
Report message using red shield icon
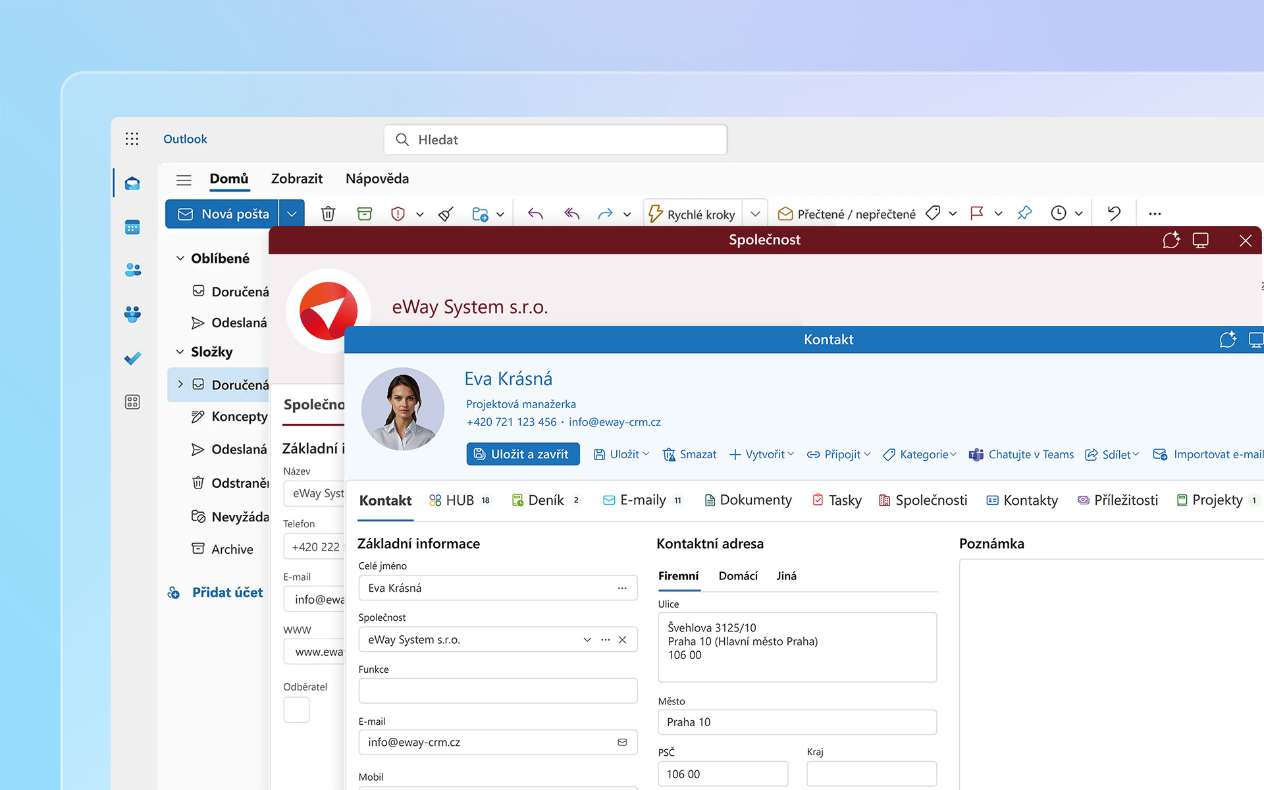tap(398, 214)
